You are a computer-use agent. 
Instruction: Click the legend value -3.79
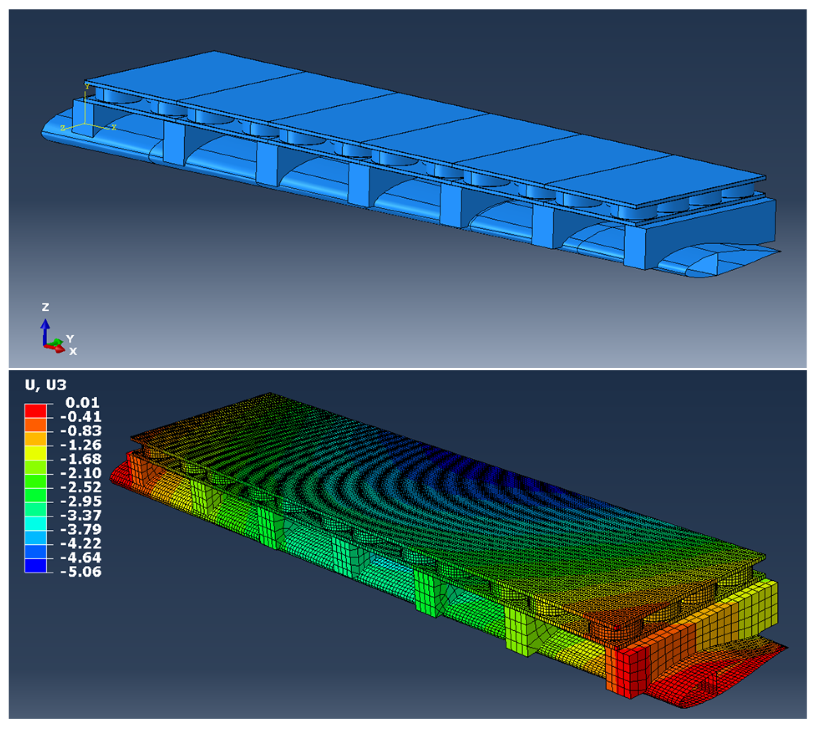(81, 529)
